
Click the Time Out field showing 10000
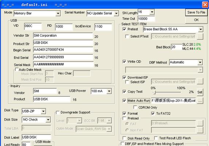(146, 19)
